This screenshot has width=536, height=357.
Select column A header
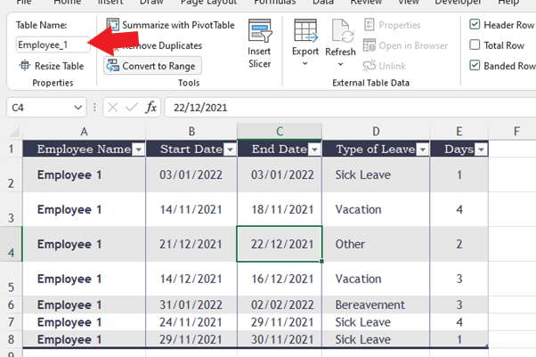[x=84, y=131]
